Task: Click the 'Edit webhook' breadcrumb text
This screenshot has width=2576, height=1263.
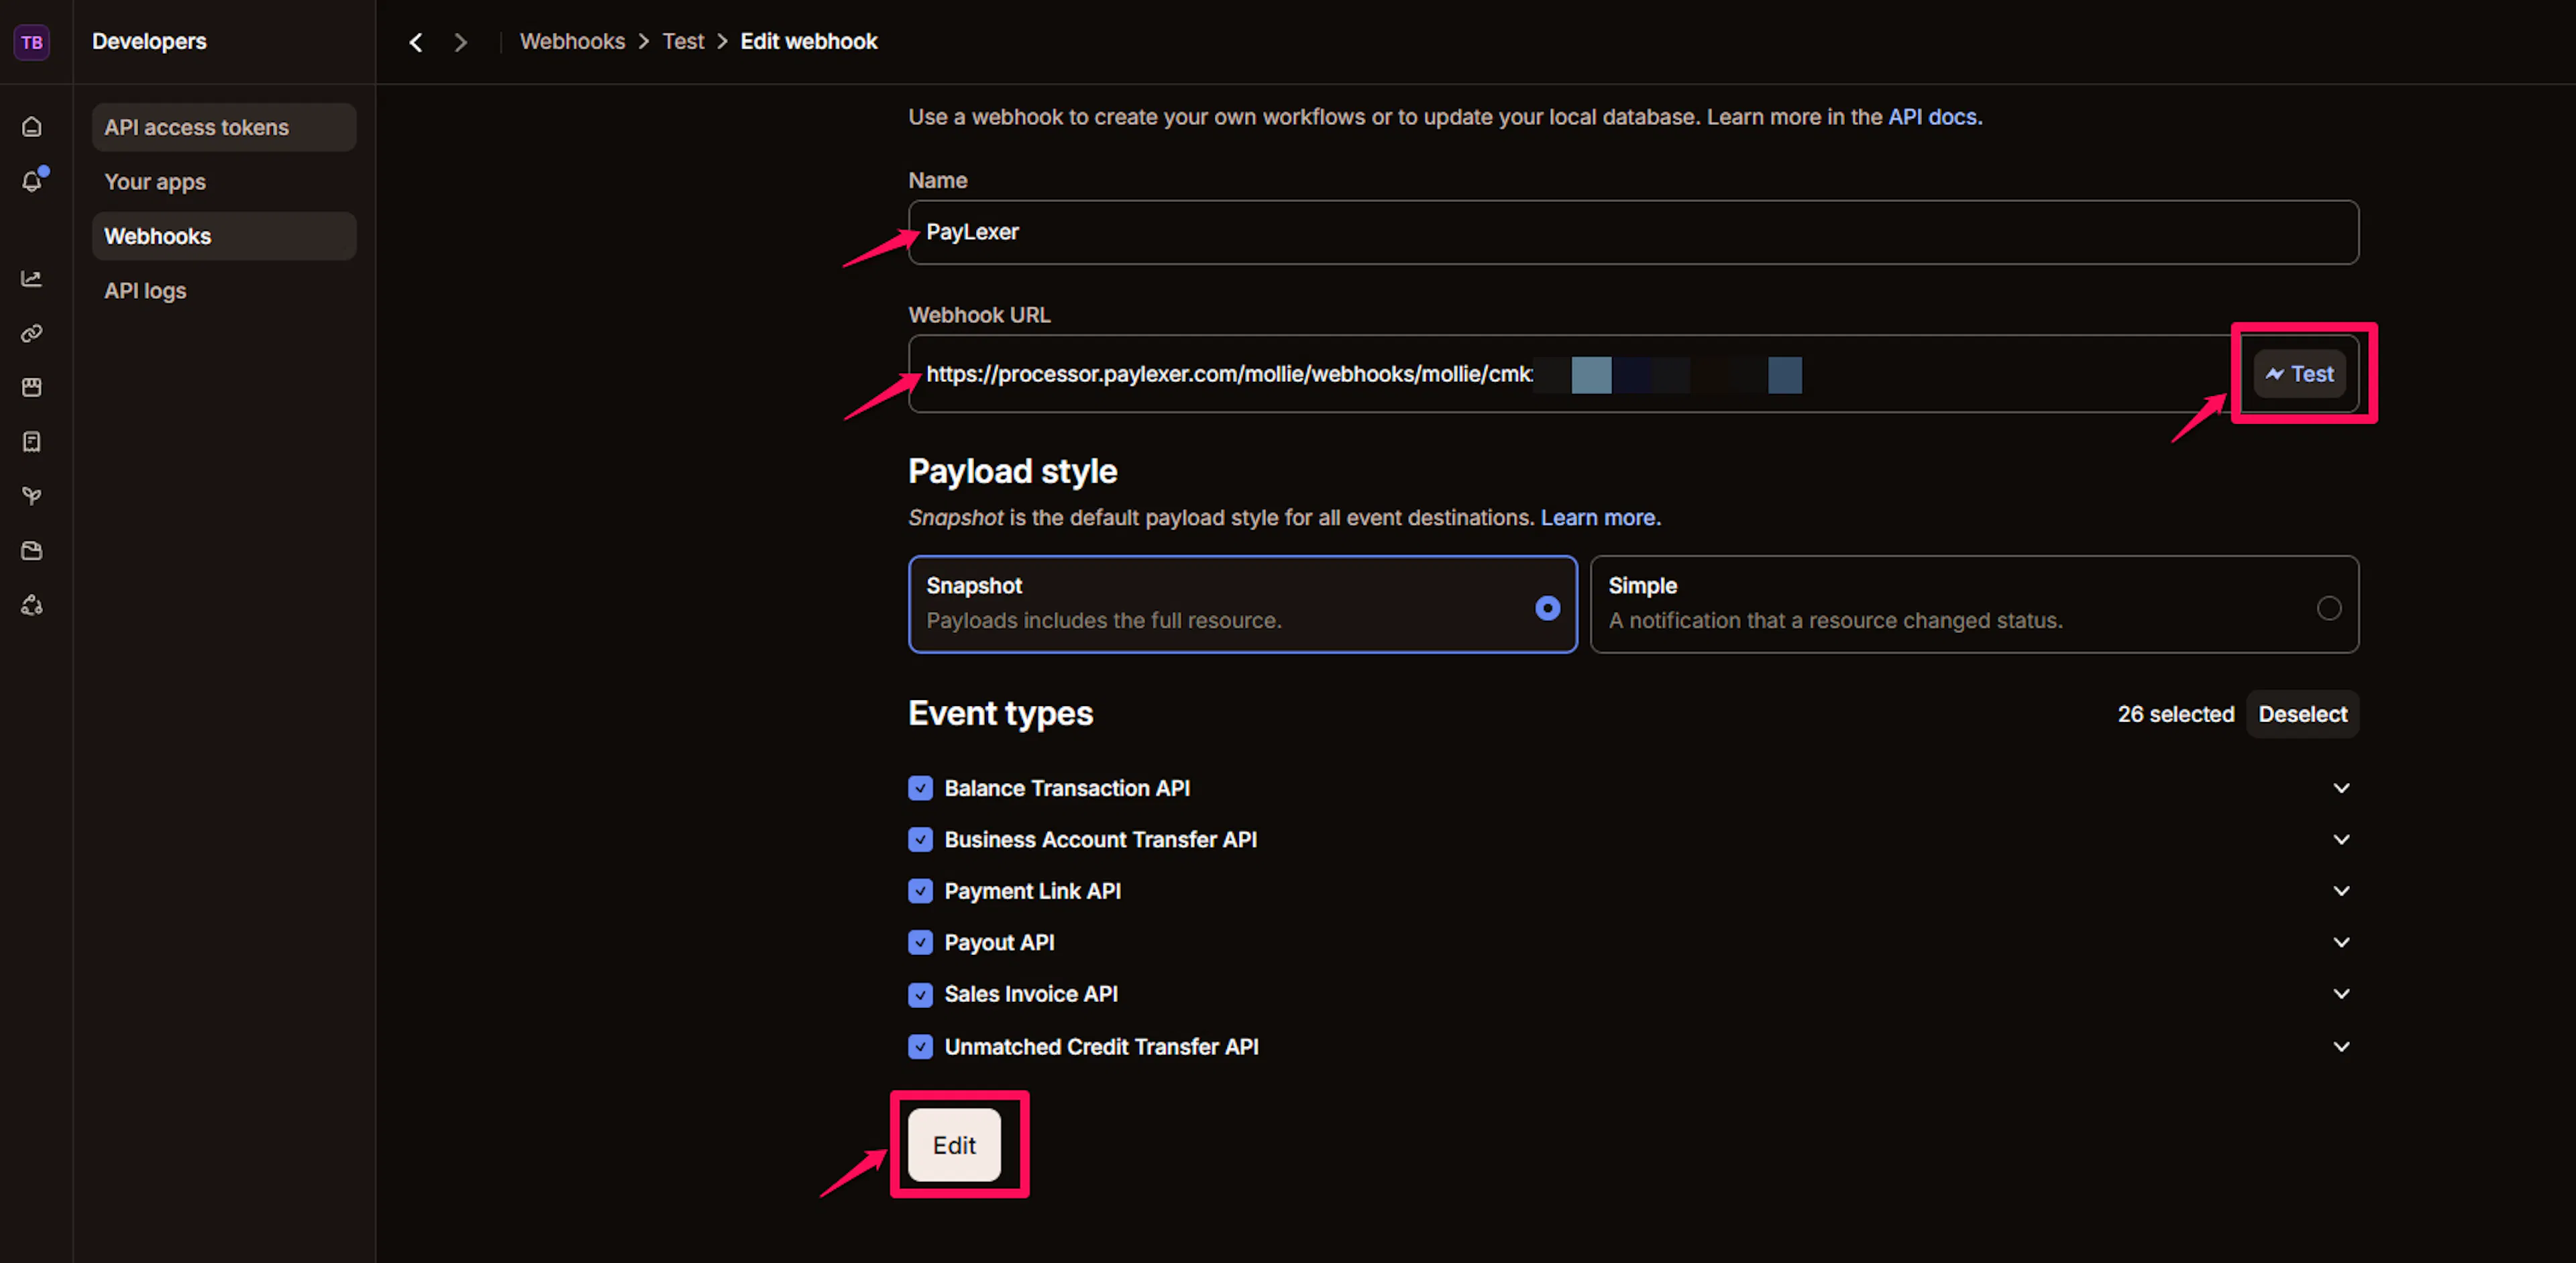Action: point(808,42)
